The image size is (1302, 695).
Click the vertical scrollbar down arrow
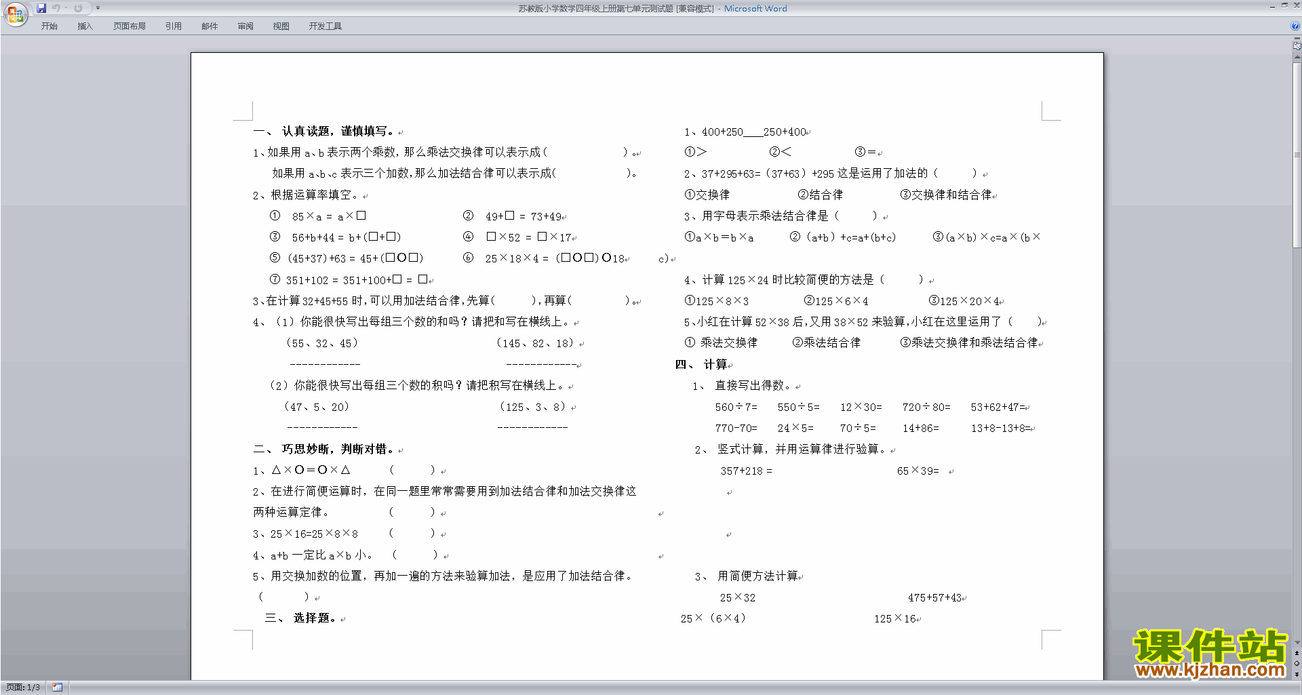point(1297,642)
